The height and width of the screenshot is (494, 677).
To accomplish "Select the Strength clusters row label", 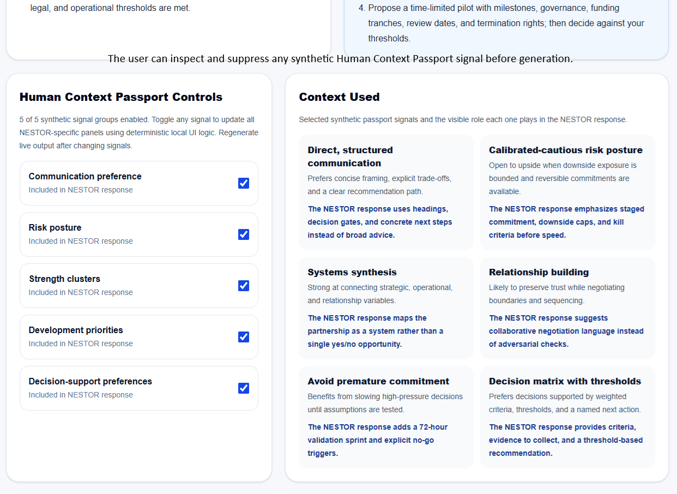I will coord(64,279).
